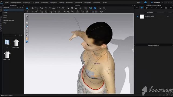Open the Button tab in Object Browser
Viewport: 173px width, 97px height.
[147, 8]
